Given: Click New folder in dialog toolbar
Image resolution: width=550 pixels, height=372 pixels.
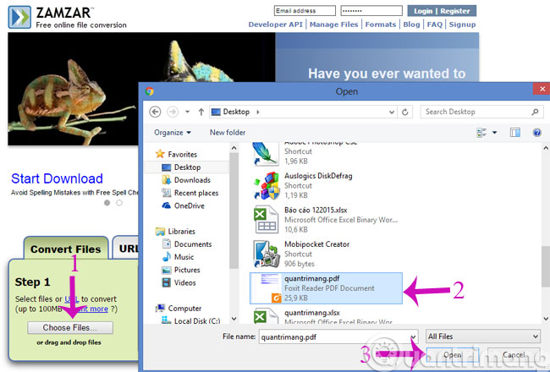Looking at the screenshot, I should tap(228, 133).
